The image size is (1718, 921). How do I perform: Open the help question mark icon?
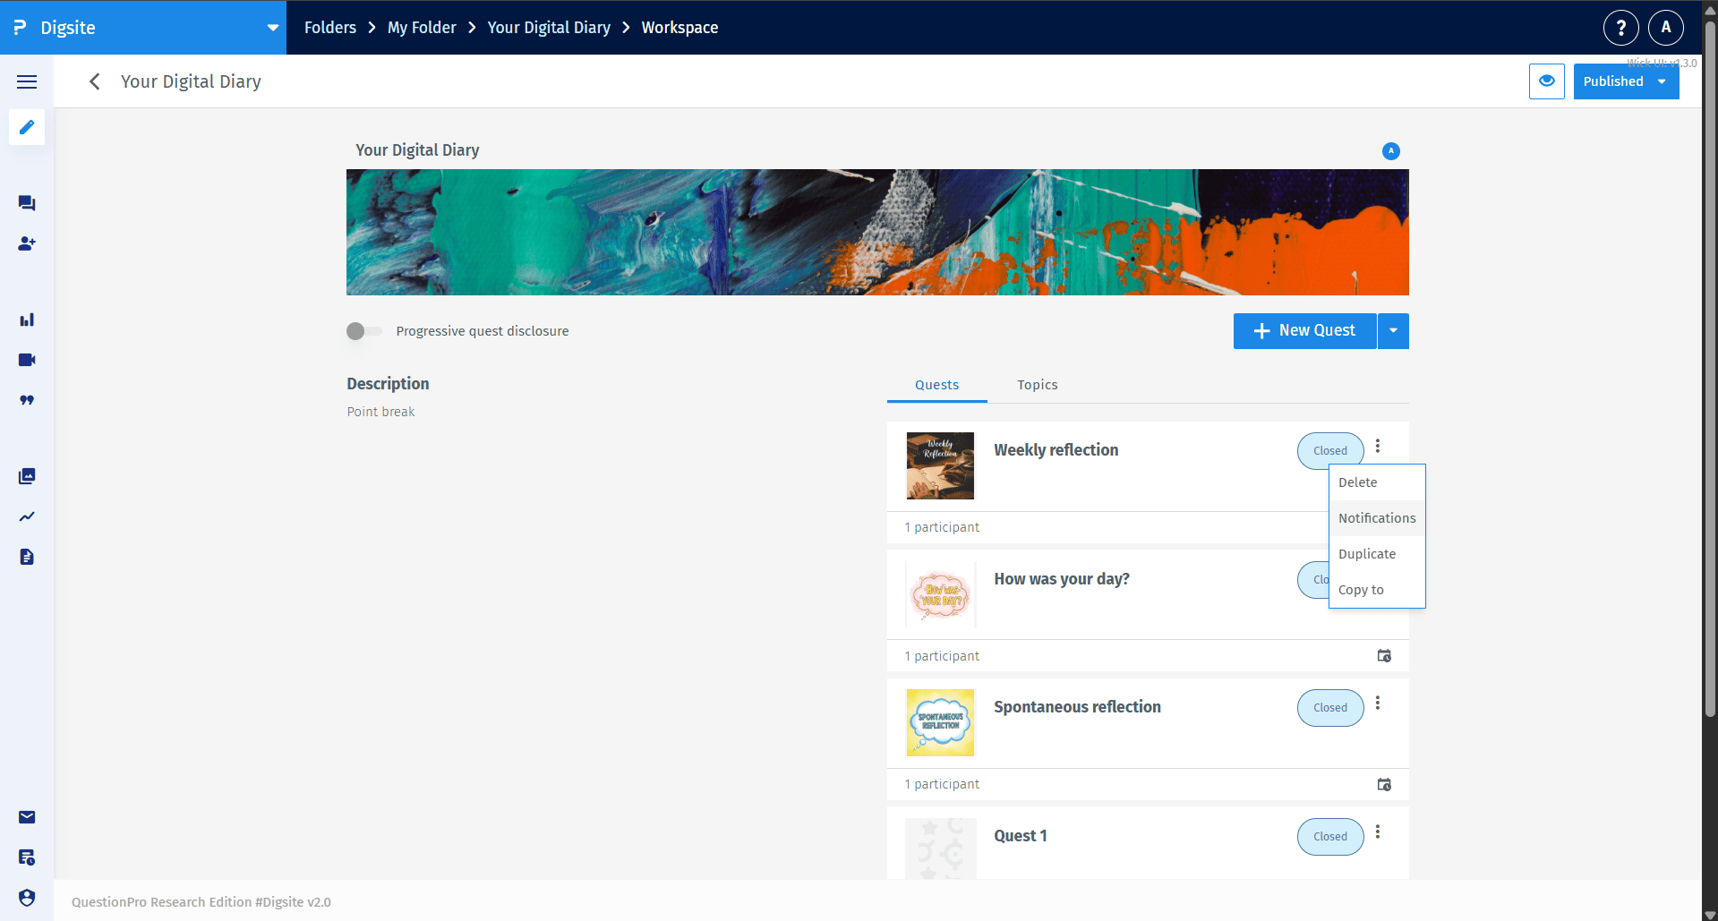pyautogui.click(x=1620, y=28)
